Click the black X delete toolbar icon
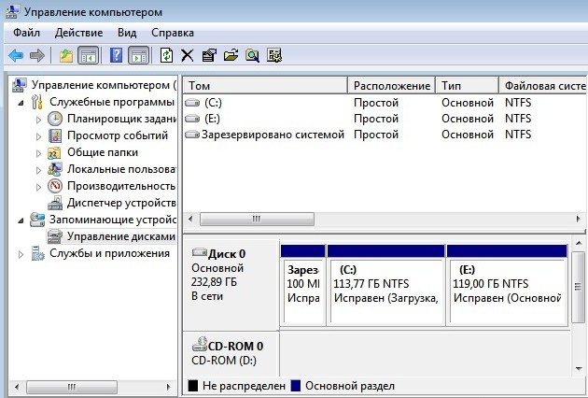The image size is (588, 398). click(x=187, y=55)
